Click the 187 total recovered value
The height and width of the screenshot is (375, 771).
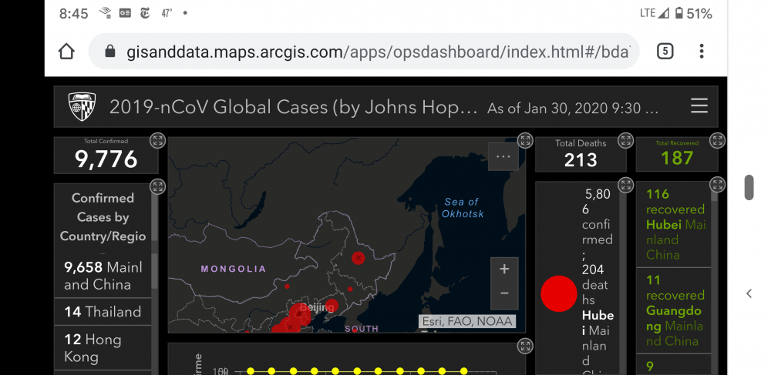point(677,158)
